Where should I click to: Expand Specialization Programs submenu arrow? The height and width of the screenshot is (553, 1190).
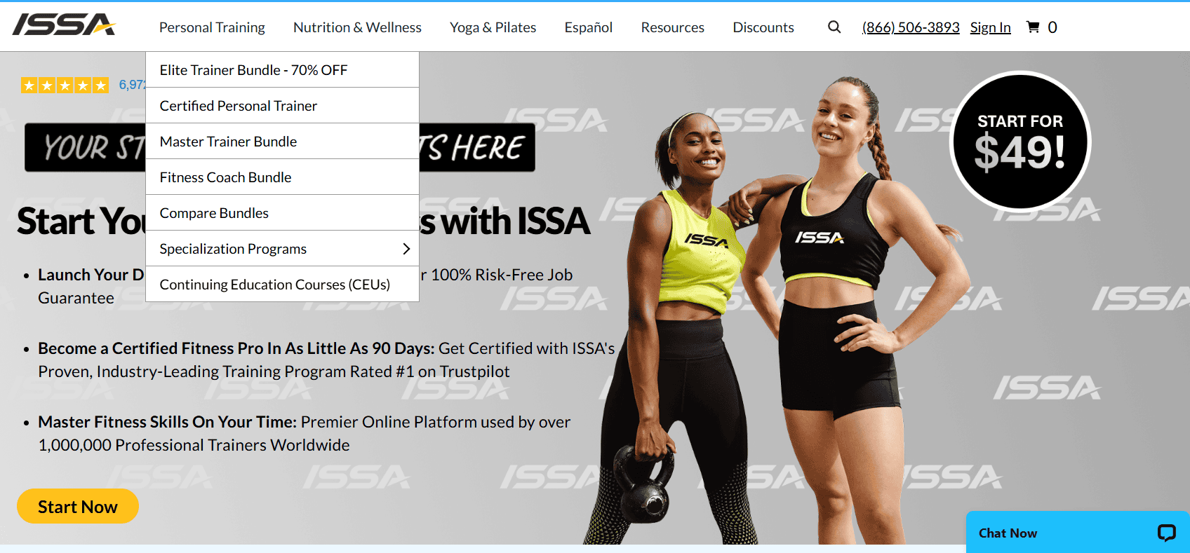(406, 249)
